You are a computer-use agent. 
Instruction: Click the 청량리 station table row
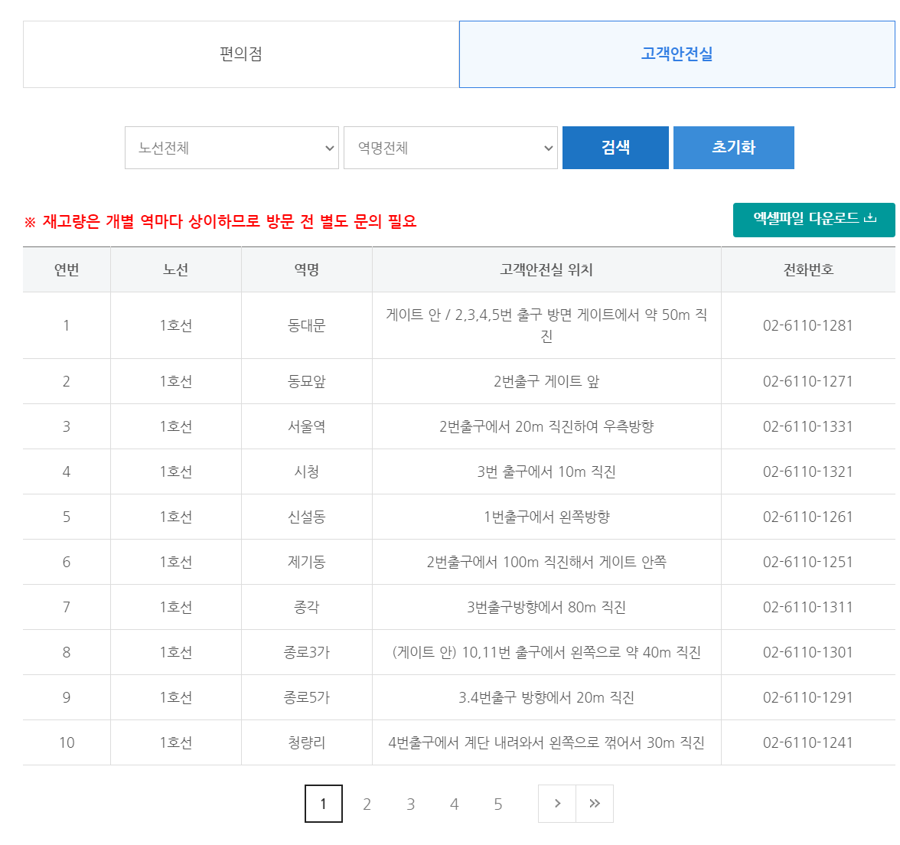(x=306, y=742)
